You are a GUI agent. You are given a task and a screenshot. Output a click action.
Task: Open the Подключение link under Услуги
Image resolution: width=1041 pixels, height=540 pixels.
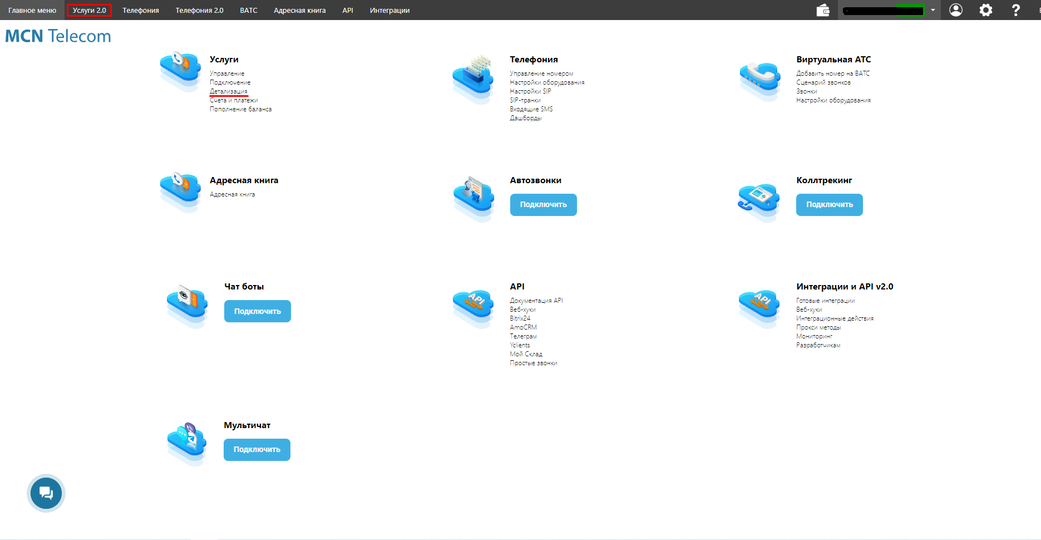pyautogui.click(x=230, y=82)
